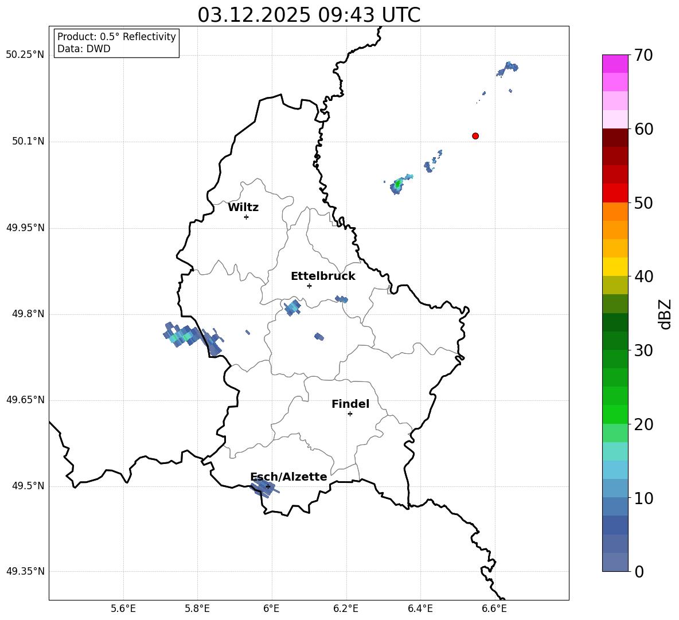This screenshot has width=679, height=620.
Task: Click the 5.6°E longitude label
Action: click(123, 609)
